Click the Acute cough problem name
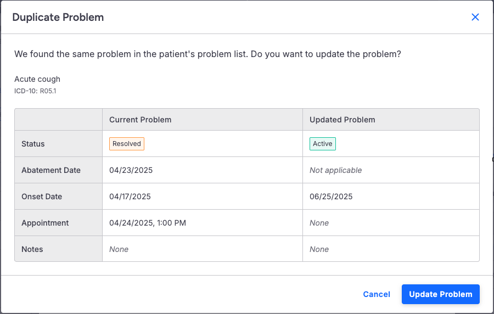The height and width of the screenshot is (314, 494). coord(37,79)
